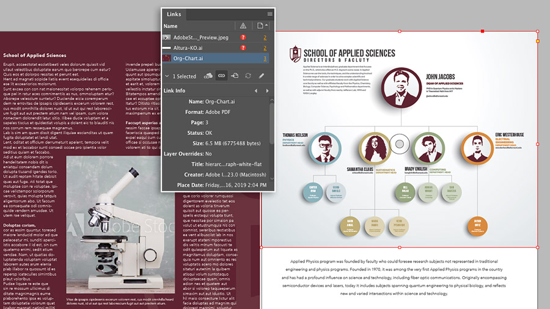Click the Edit Original pencil icon
The width and height of the screenshot is (550, 309).
pos(262,76)
